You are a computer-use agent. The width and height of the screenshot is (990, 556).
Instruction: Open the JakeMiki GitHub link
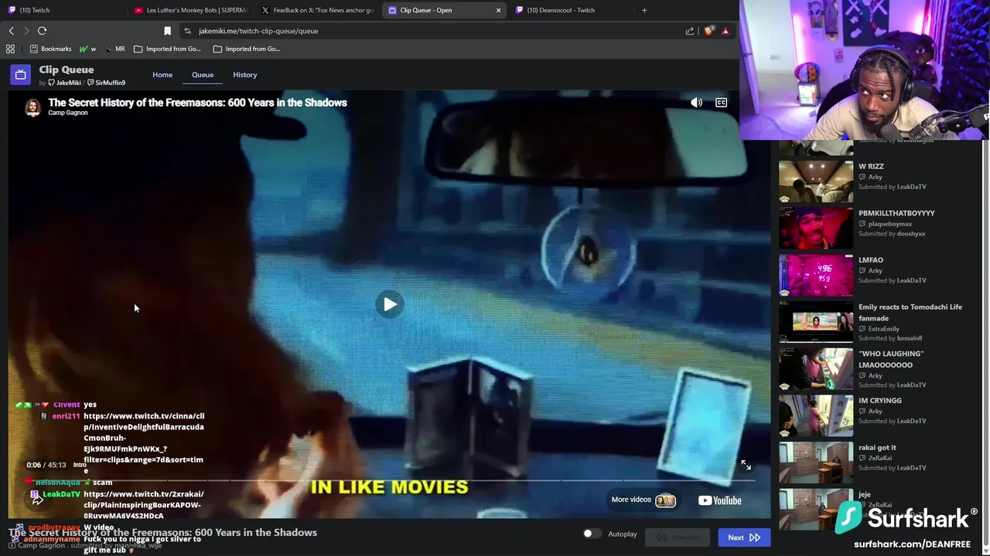[64, 83]
